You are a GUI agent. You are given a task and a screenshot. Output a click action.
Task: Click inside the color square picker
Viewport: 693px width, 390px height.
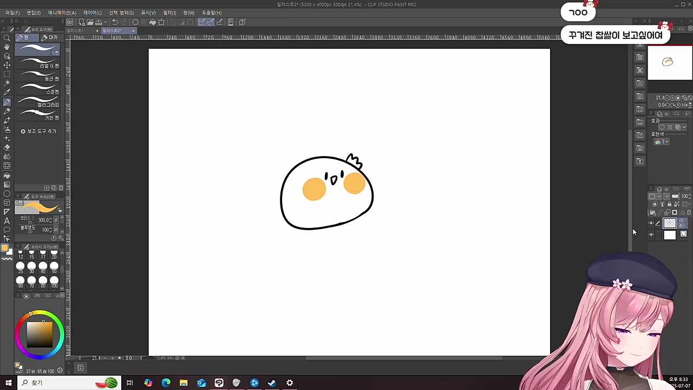[x=40, y=335]
